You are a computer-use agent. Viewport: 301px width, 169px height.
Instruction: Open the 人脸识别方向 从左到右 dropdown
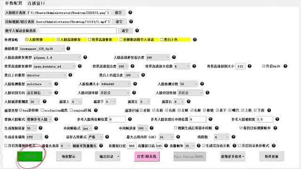[39, 93]
